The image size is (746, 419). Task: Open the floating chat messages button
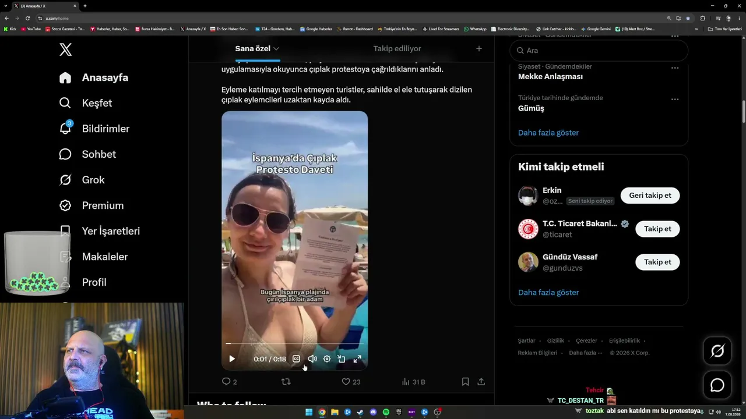[717, 385]
